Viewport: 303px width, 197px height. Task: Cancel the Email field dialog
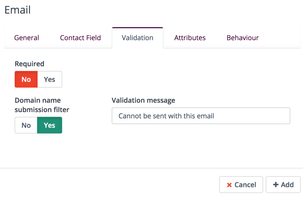click(x=241, y=185)
